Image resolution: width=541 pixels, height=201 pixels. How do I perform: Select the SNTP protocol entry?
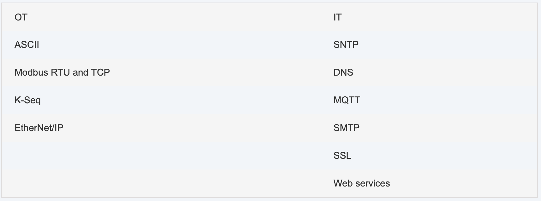pos(346,45)
